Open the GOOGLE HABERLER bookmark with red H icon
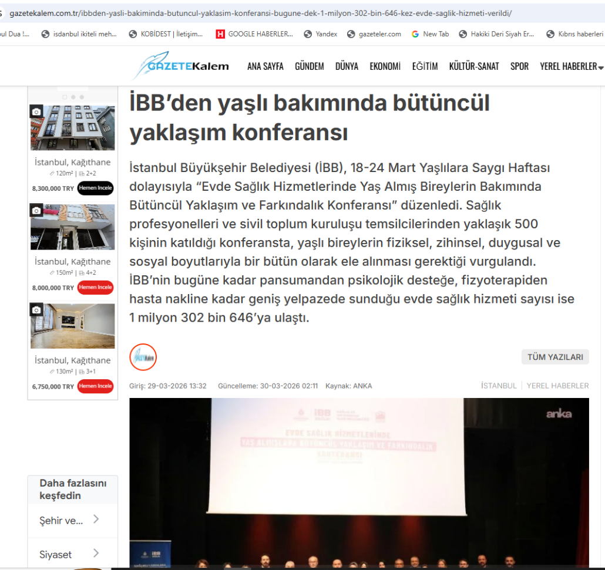Screen dimensions: 605x570 coord(254,34)
